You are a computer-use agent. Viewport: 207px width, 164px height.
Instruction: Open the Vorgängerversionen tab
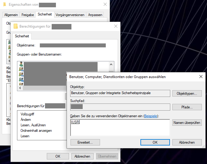(x=70, y=15)
